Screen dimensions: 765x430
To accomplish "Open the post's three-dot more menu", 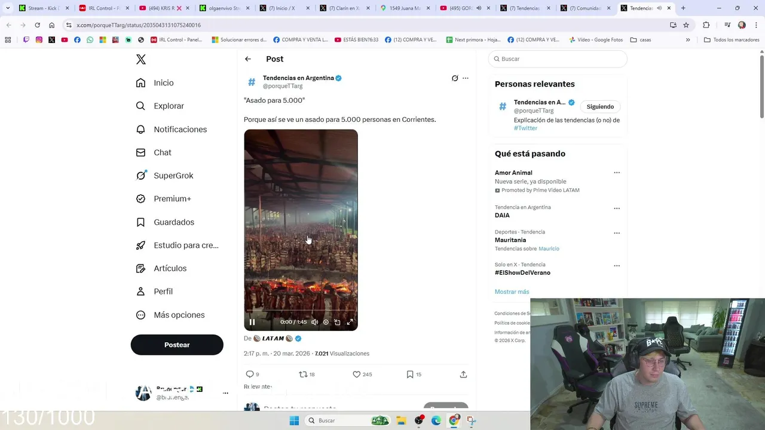I will pyautogui.click(x=466, y=78).
